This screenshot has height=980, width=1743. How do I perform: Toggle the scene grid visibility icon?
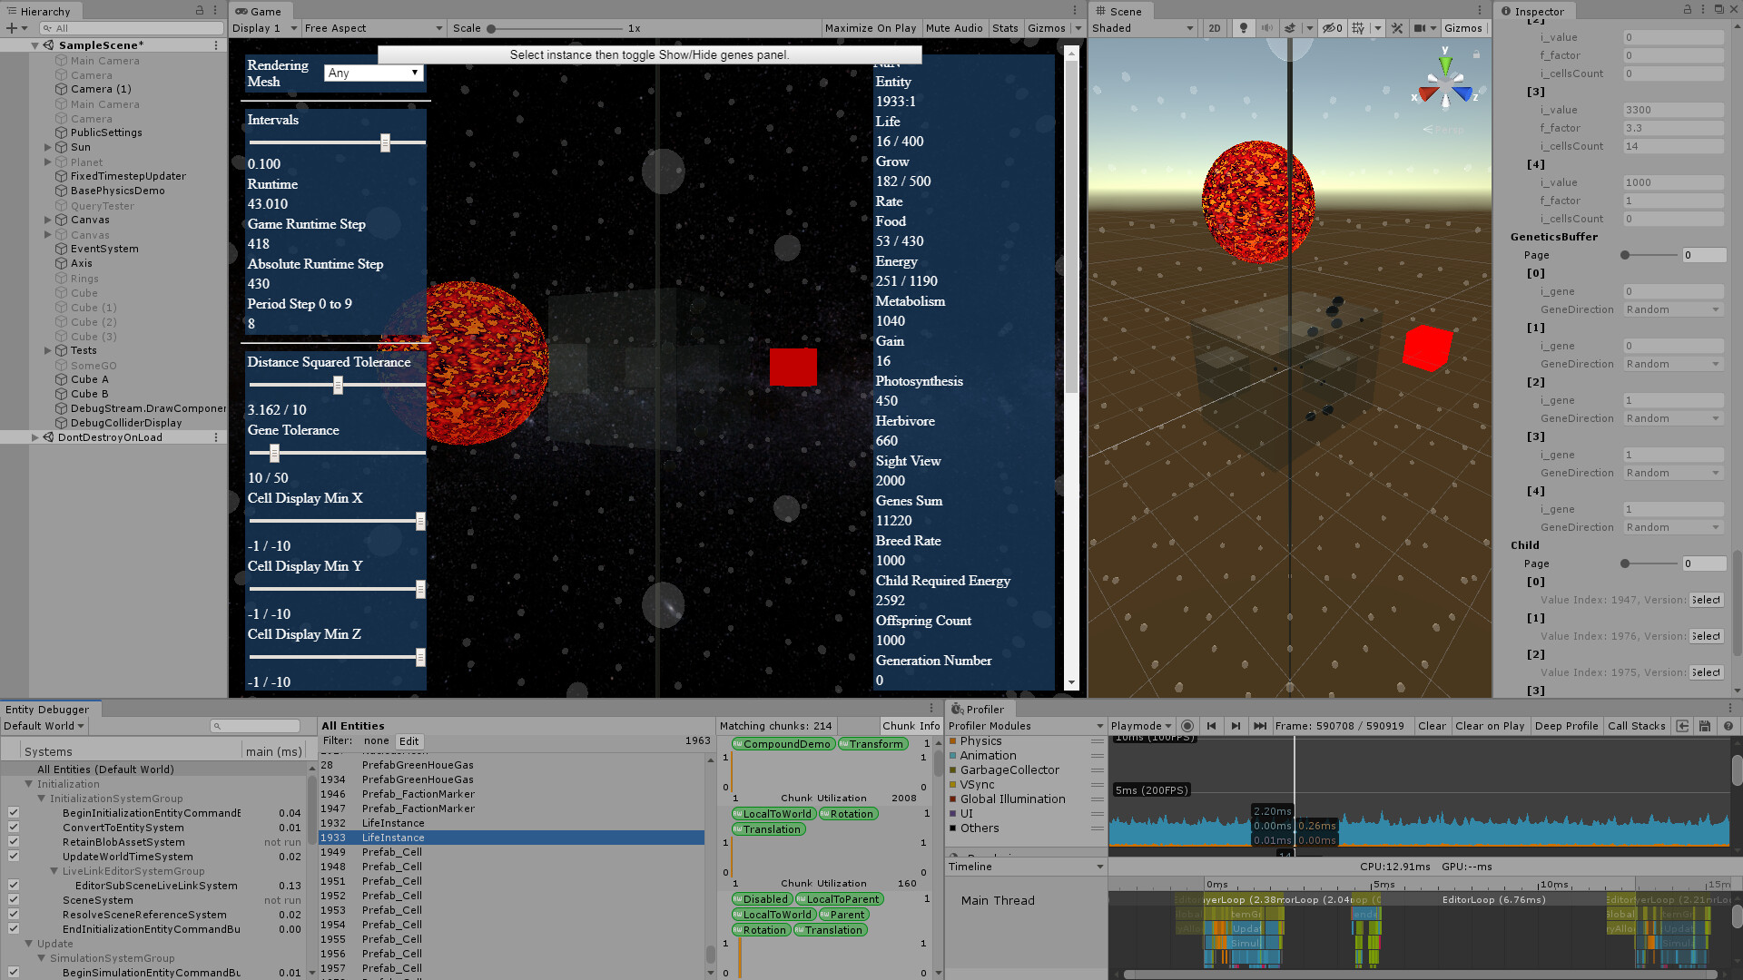[x=1358, y=28]
